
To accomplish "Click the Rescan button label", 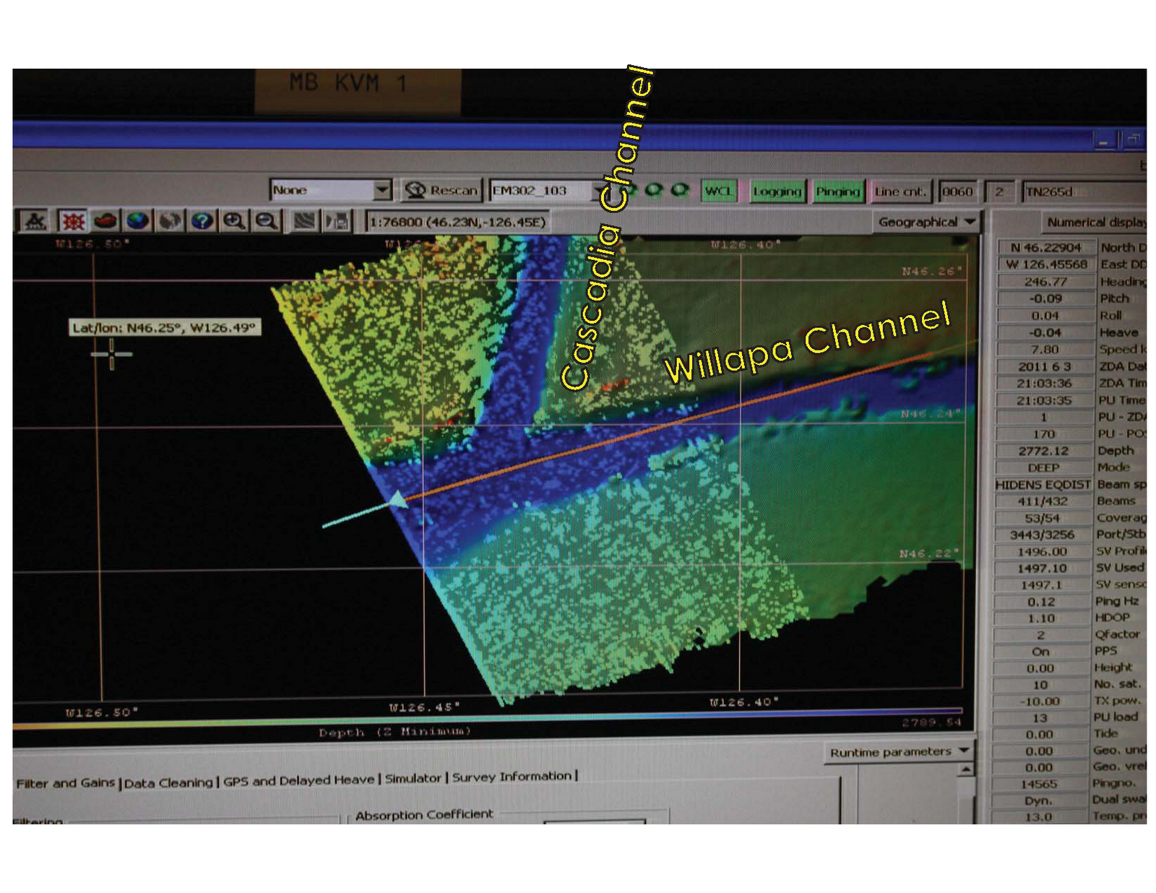I will point(454,191).
